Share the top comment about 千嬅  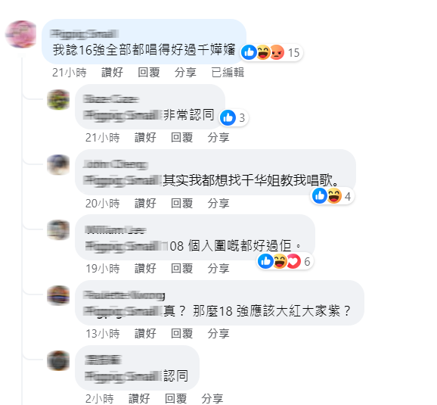(185, 73)
